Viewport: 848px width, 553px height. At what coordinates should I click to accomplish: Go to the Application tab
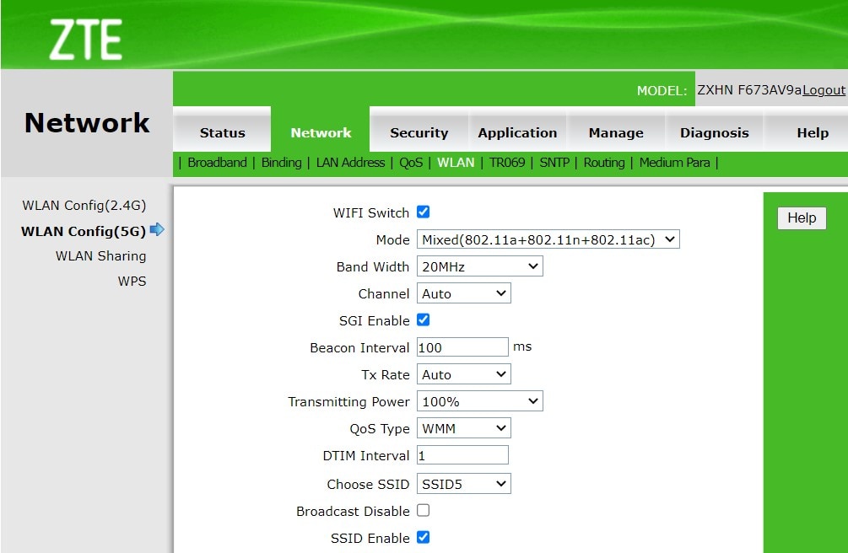pos(517,130)
